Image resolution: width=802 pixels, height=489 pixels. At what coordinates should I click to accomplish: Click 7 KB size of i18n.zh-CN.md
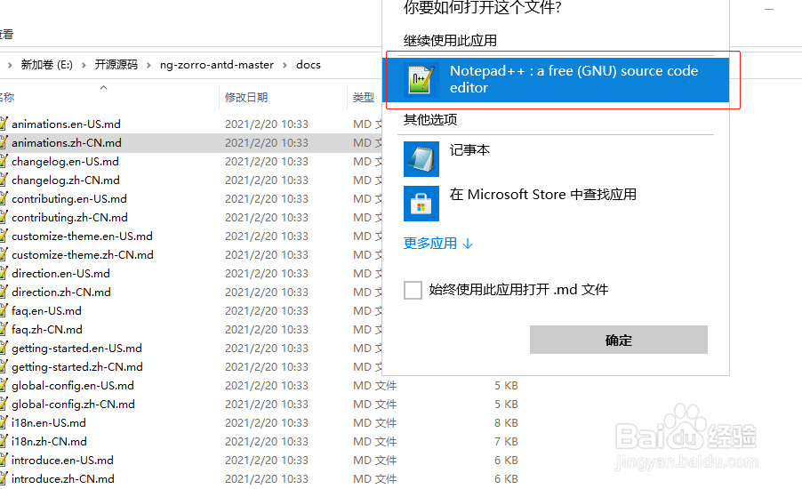[x=506, y=441]
